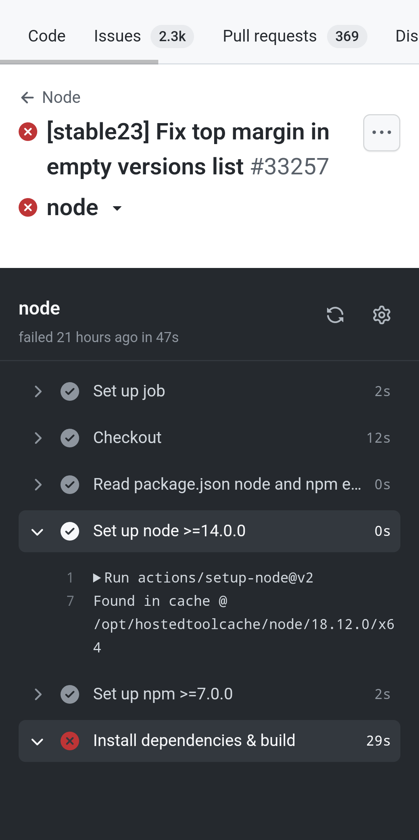
Task: Click the back arrow to return to Node
Action: pos(27,97)
